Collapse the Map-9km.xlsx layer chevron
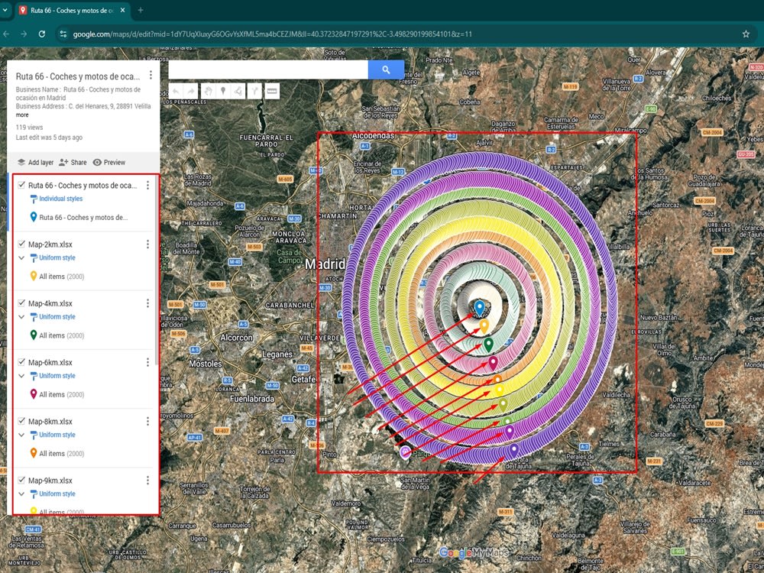Screen dimensions: 764x573 tap(21, 494)
